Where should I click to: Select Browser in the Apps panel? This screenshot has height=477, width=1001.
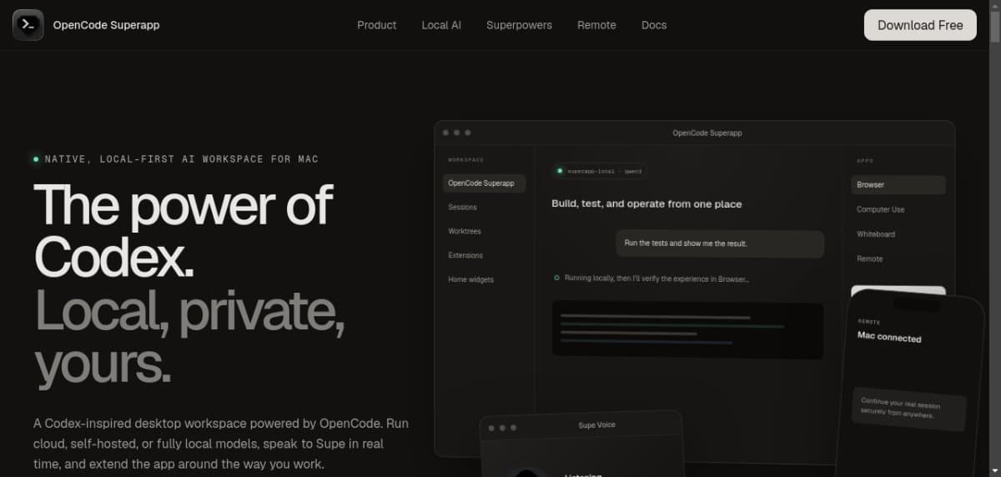[x=898, y=184]
